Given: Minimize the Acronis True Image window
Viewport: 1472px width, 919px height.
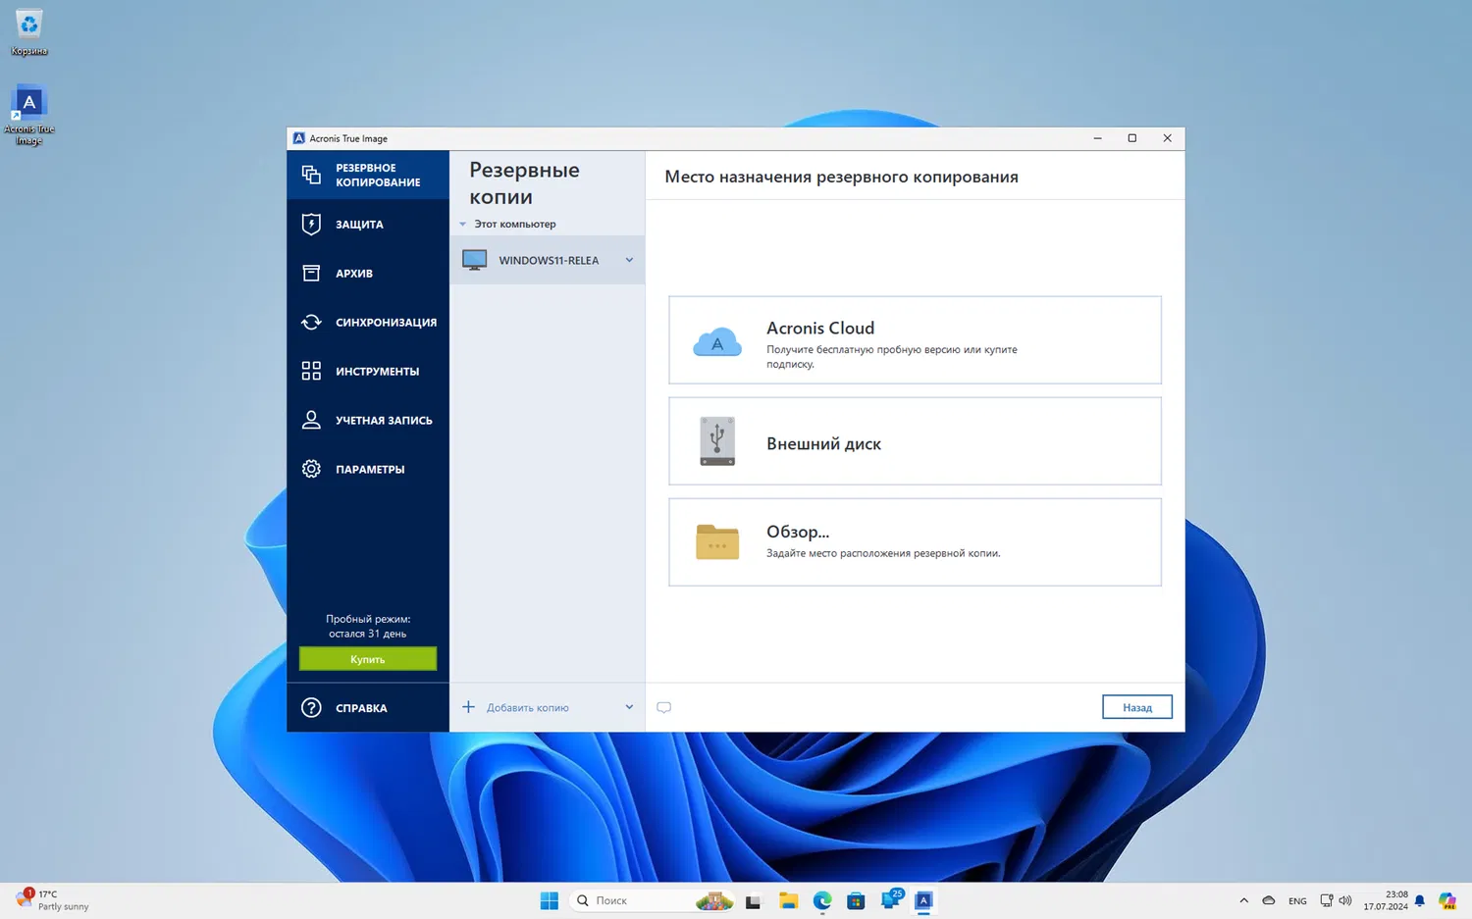Looking at the screenshot, I should pos(1097,138).
